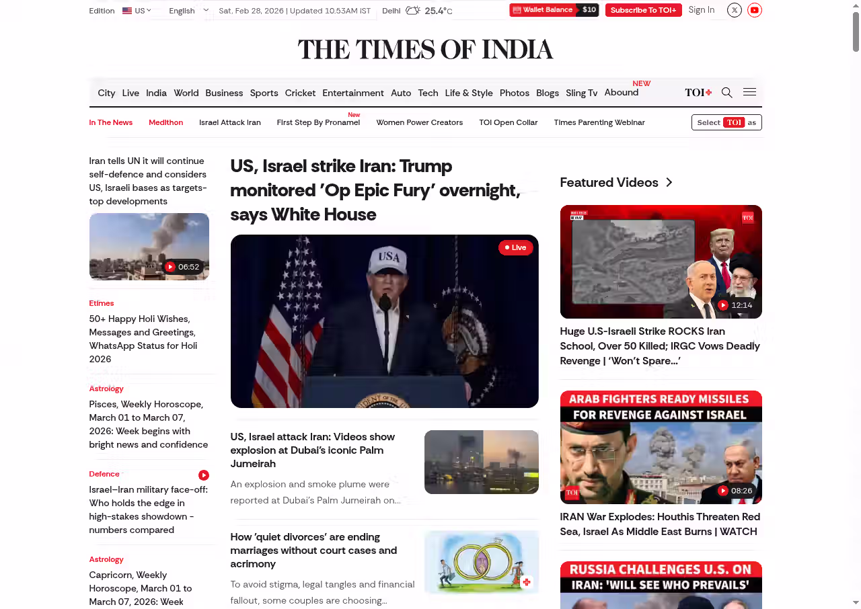Click the YouTube social icon
This screenshot has height=609, width=861.
pos(755,10)
